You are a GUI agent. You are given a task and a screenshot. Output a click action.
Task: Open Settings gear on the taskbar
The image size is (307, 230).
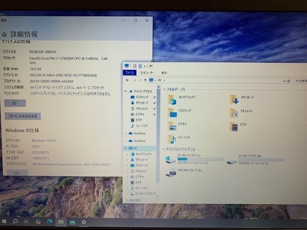point(84,222)
